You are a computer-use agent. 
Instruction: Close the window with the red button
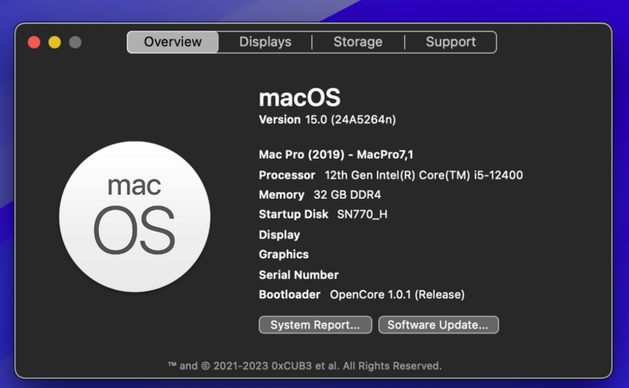coord(34,42)
